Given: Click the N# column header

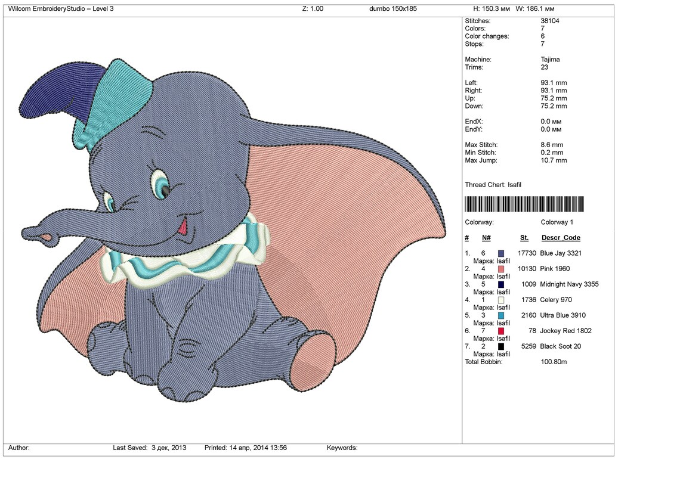Looking at the screenshot, I should (x=486, y=237).
